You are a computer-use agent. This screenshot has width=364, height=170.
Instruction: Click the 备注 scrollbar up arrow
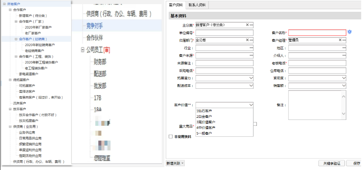point(344,96)
